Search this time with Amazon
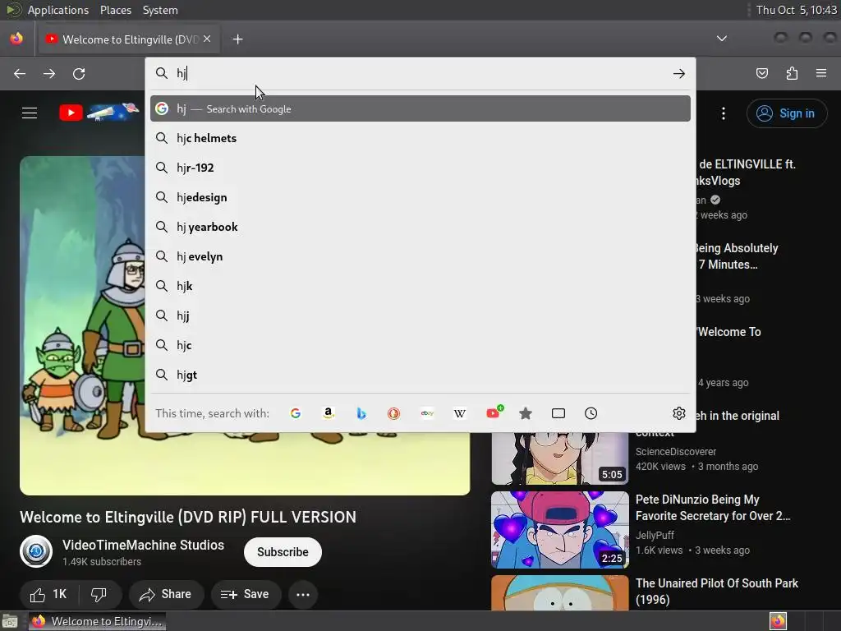 [329, 413]
